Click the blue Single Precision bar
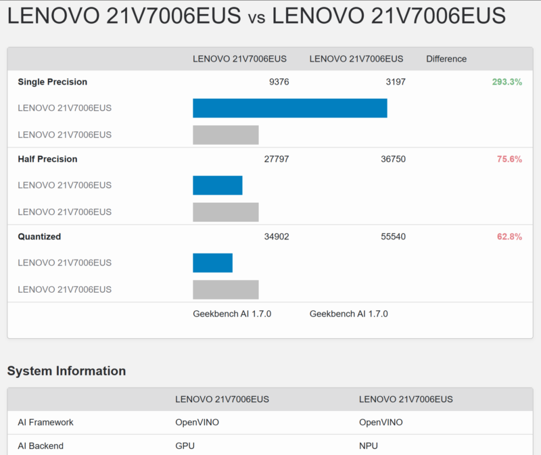The height and width of the screenshot is (455, 541). click(x=290, y=108)
